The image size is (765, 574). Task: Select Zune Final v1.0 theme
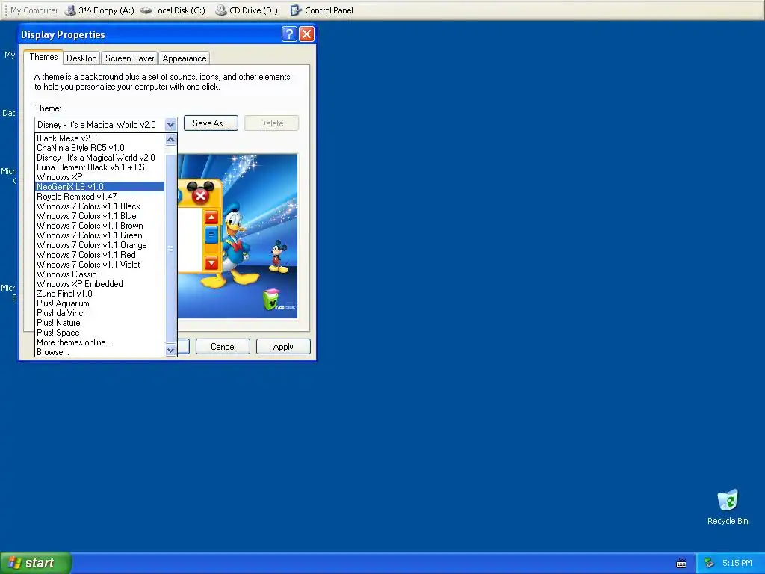(x=100, y=294)
